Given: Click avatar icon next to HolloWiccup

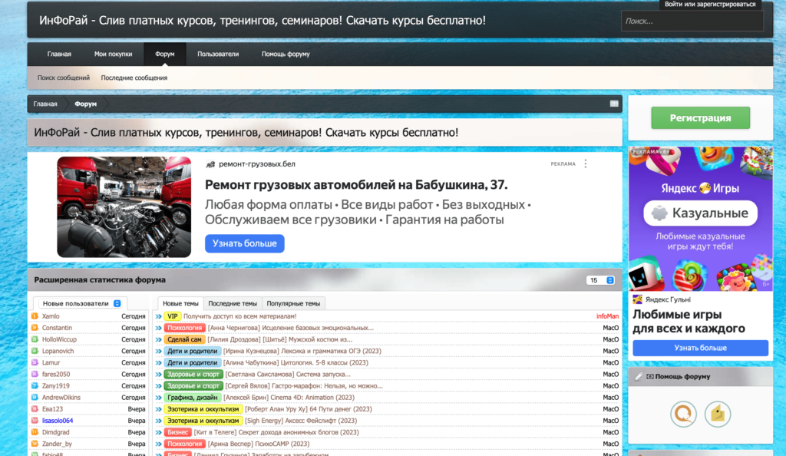Looking at the screenshot, I should click(x=35, y=339).
